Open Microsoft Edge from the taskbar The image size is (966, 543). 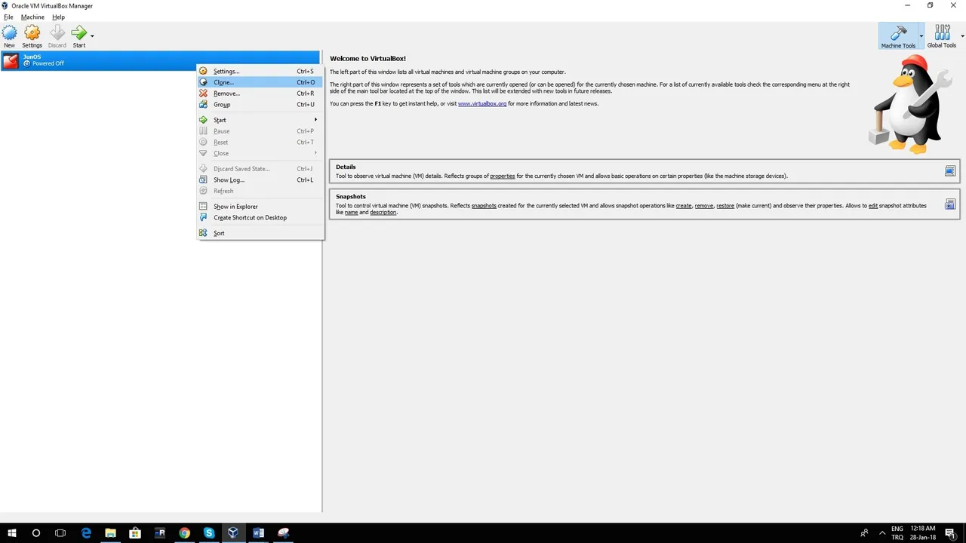[x=86, y=532]
